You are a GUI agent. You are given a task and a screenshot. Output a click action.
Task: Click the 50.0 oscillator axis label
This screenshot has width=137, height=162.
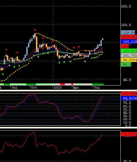pos(127,109)
